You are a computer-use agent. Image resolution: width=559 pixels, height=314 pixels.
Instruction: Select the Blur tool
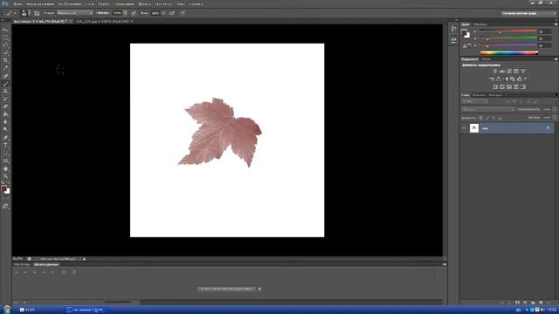coord(5,122)
